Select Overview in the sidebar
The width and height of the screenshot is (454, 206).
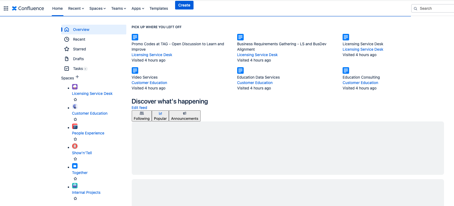94,30
